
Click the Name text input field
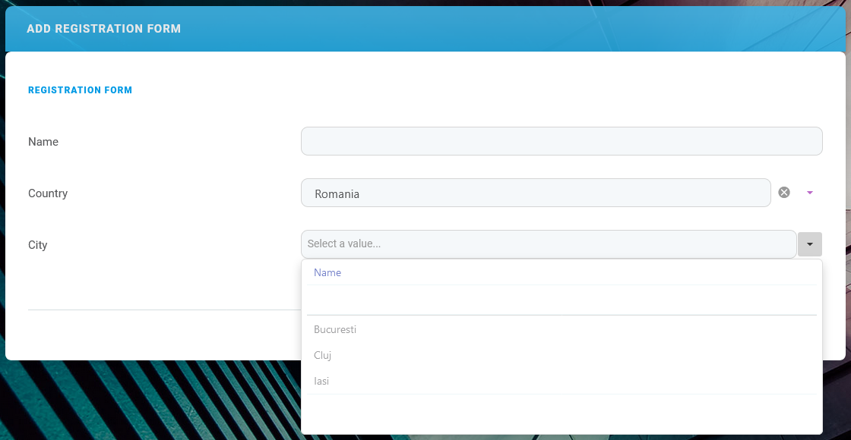coord(561,141)
